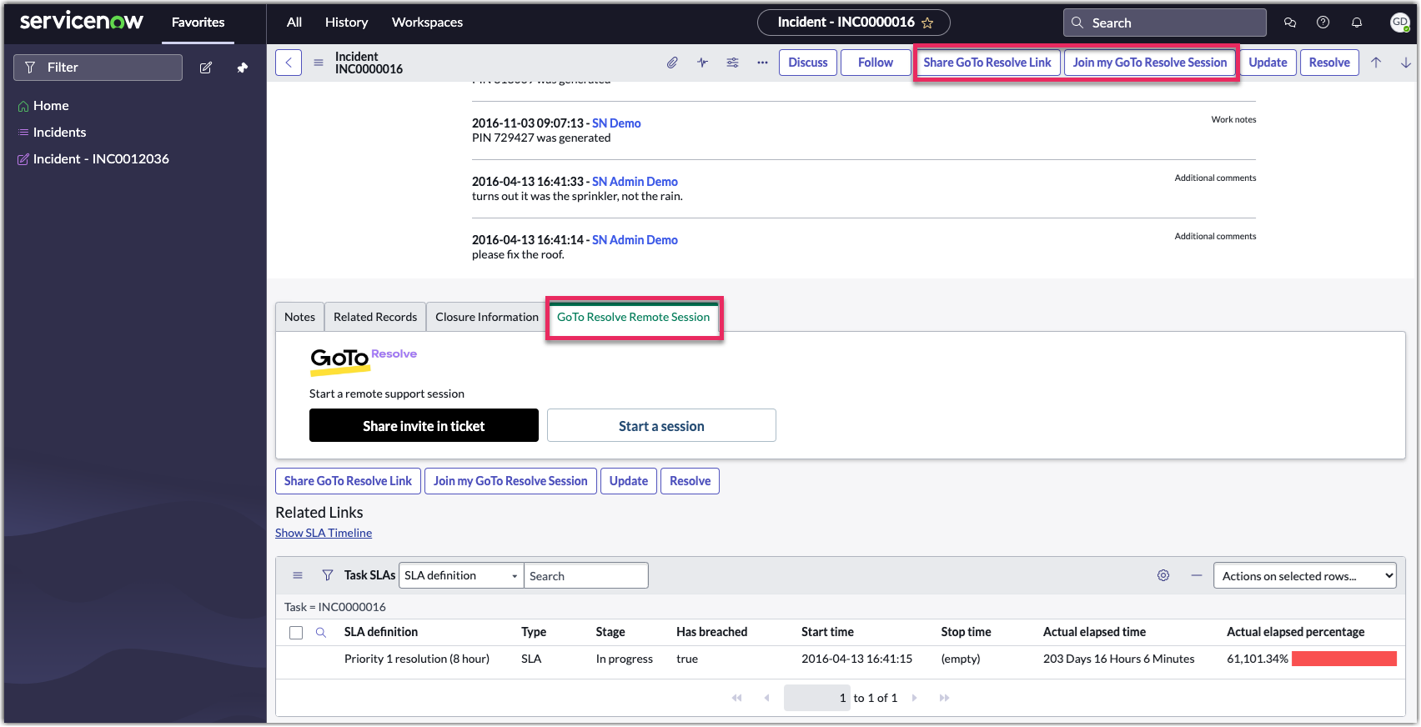
Task: Open Actions on selected rows dropdown
Action: click(x=1305, y=576)
